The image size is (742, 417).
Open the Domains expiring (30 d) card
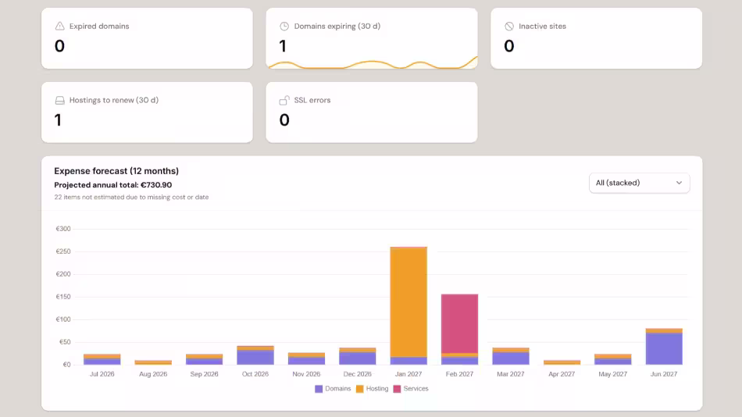point(372,38)
